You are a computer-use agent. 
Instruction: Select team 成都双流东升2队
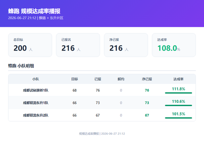tap(35, 115)
